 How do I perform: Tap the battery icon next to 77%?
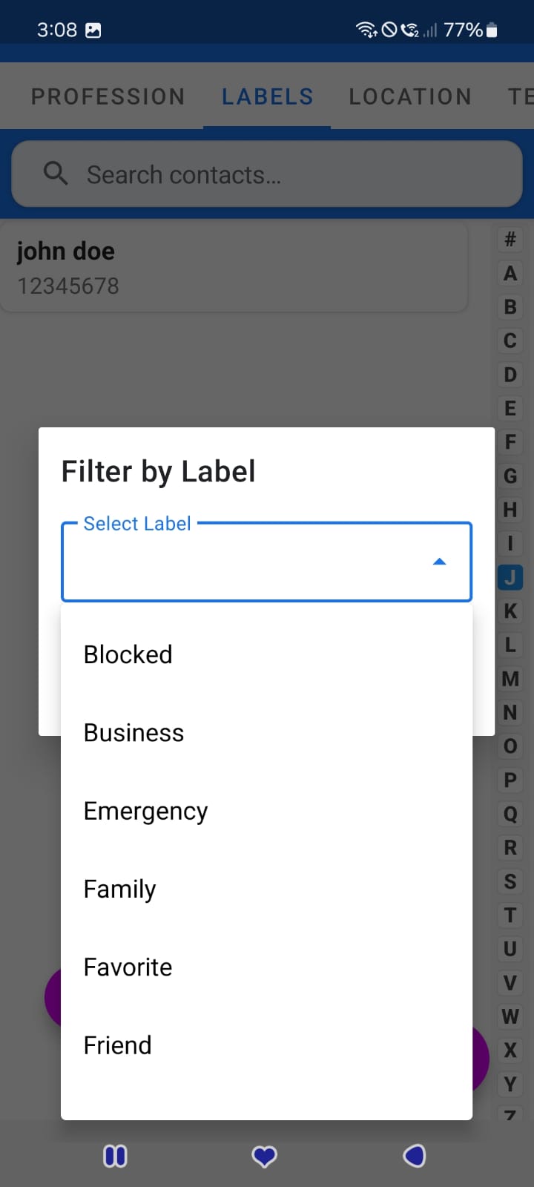pyautogui.click(x=492, y=30)
